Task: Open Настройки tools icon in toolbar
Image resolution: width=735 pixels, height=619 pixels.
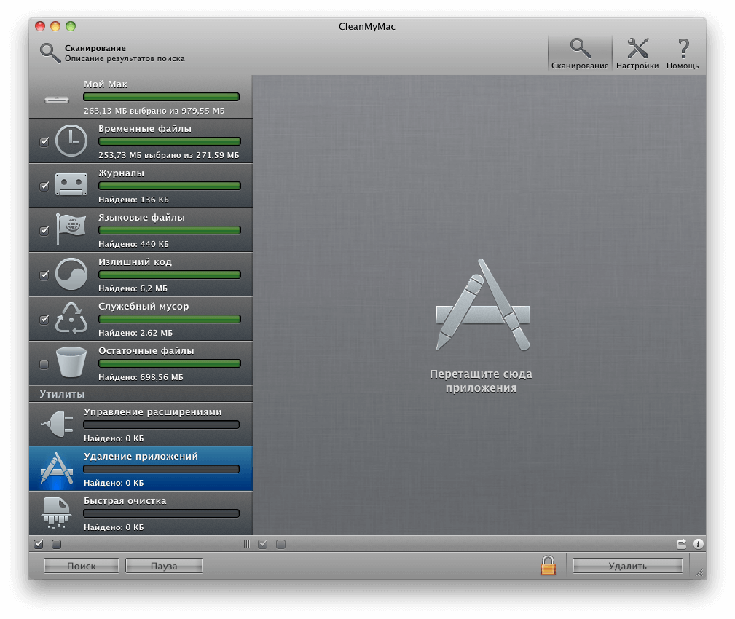Action: [637, 53]
